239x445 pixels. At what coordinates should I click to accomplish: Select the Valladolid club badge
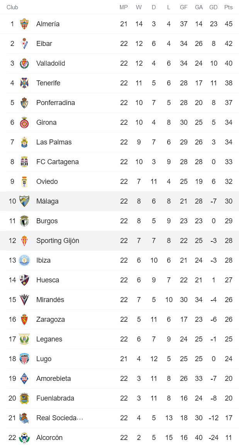point(24,63)
